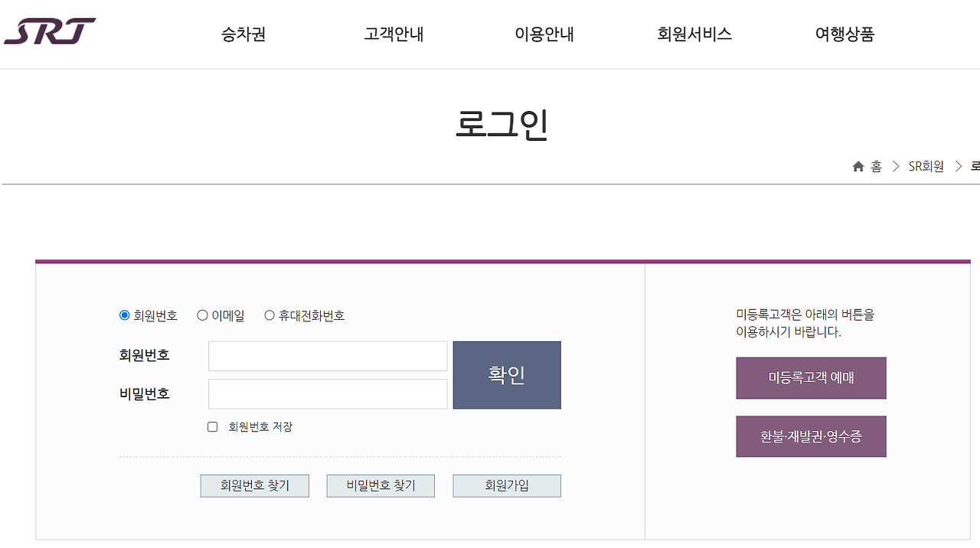Choose 휴대전화번호 as login method
This screenshot has height=548, width=980.
pyautogui.click(x=269, y=315)
